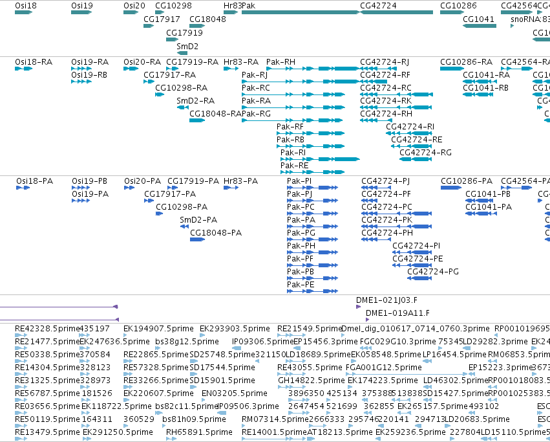Click the CG10286-PA protein label

click(467, 181)
